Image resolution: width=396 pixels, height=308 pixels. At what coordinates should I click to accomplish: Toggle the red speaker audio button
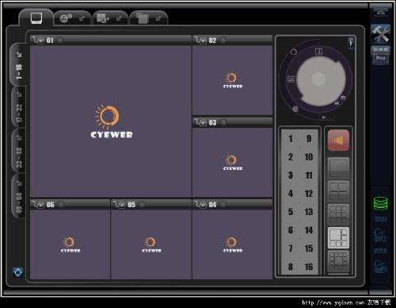(338, 141)
